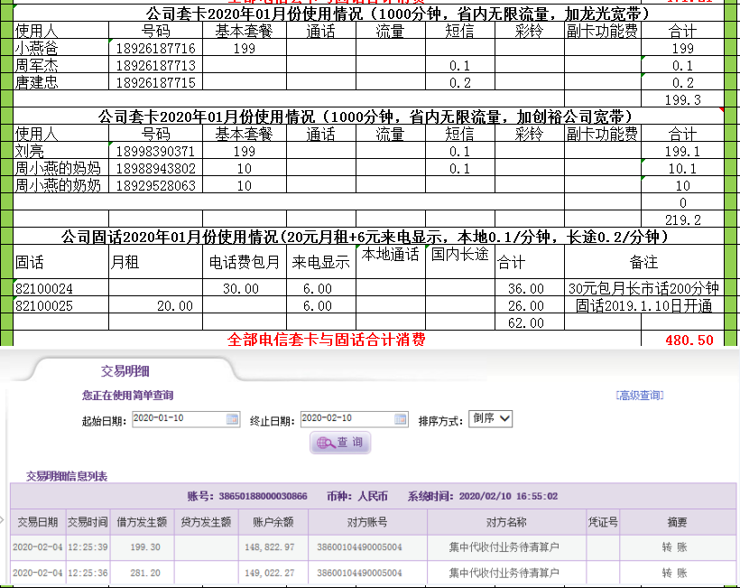Select phone number cell 18926187716

tap(155, 49)
